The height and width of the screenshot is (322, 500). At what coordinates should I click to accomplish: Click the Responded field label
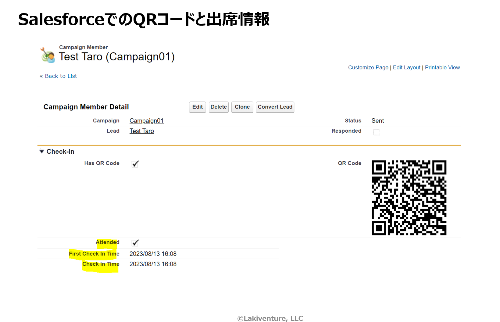tap(347, 131)
